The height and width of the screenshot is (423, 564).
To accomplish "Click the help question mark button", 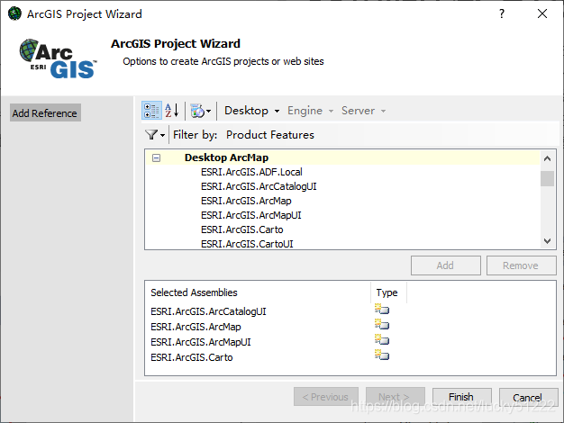I will click(502, 13).
